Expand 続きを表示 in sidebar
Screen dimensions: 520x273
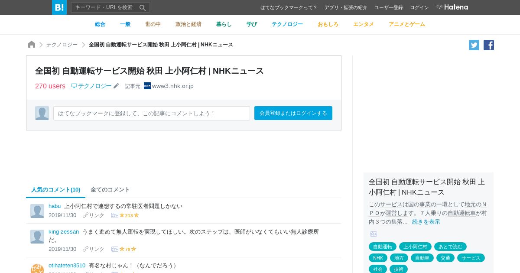tap(426, 221)
